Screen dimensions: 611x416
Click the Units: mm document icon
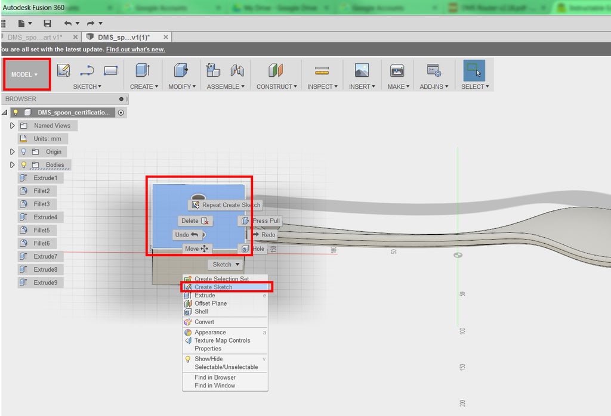pos(23,138)
